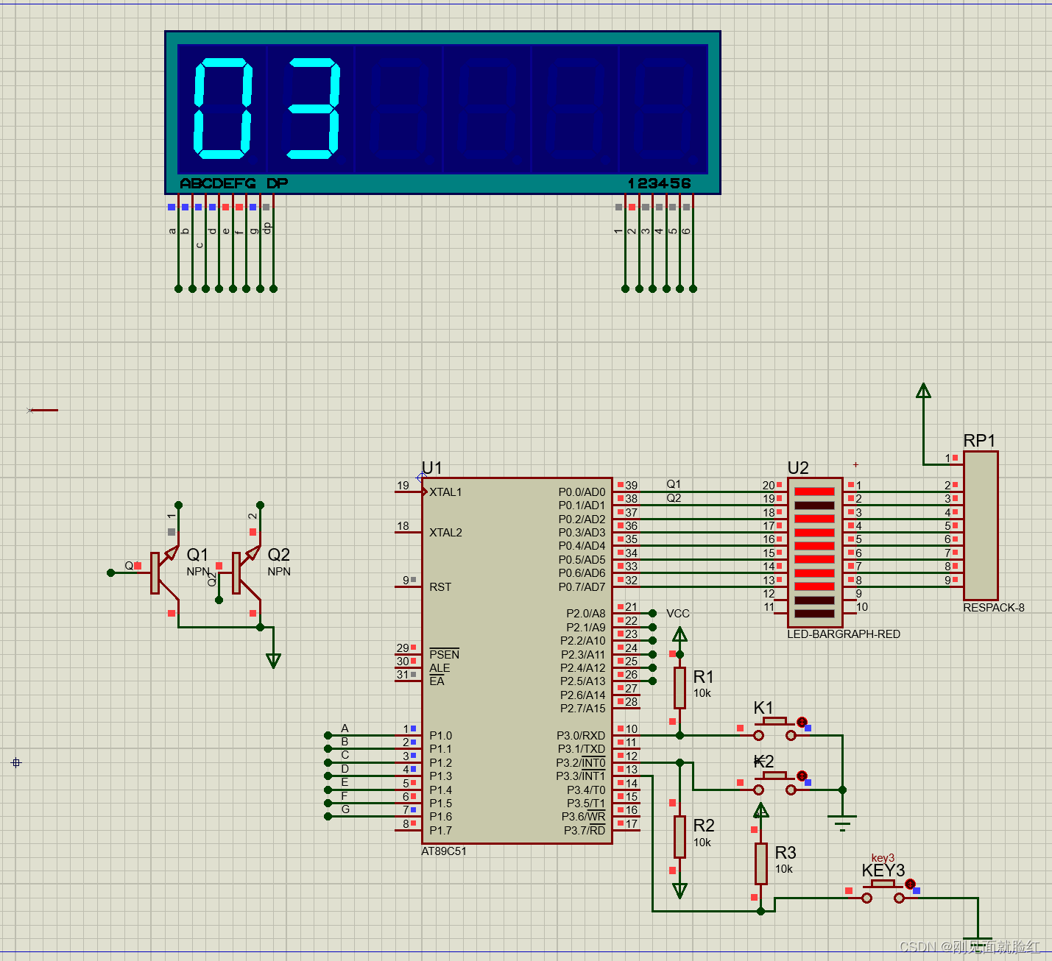
Task: Select resistor R1 body
Action: coord(679,687)
